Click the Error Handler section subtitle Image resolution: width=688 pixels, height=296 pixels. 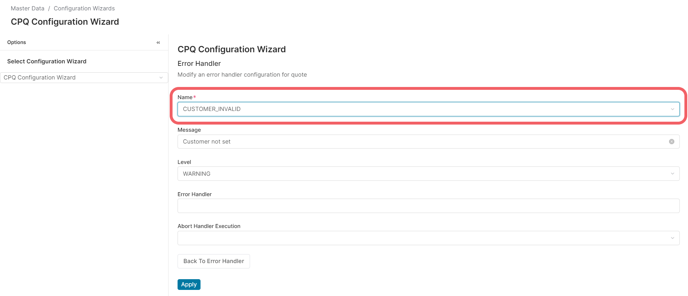click(x=199, y=63)
